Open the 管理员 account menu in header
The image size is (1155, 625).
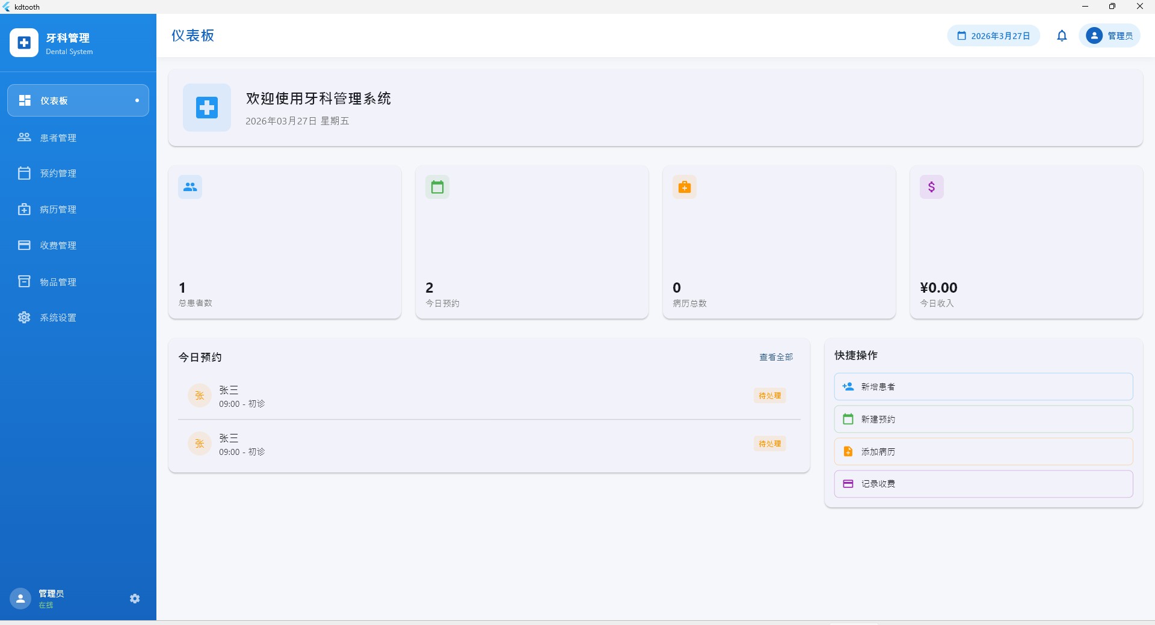coord(1109,36)
